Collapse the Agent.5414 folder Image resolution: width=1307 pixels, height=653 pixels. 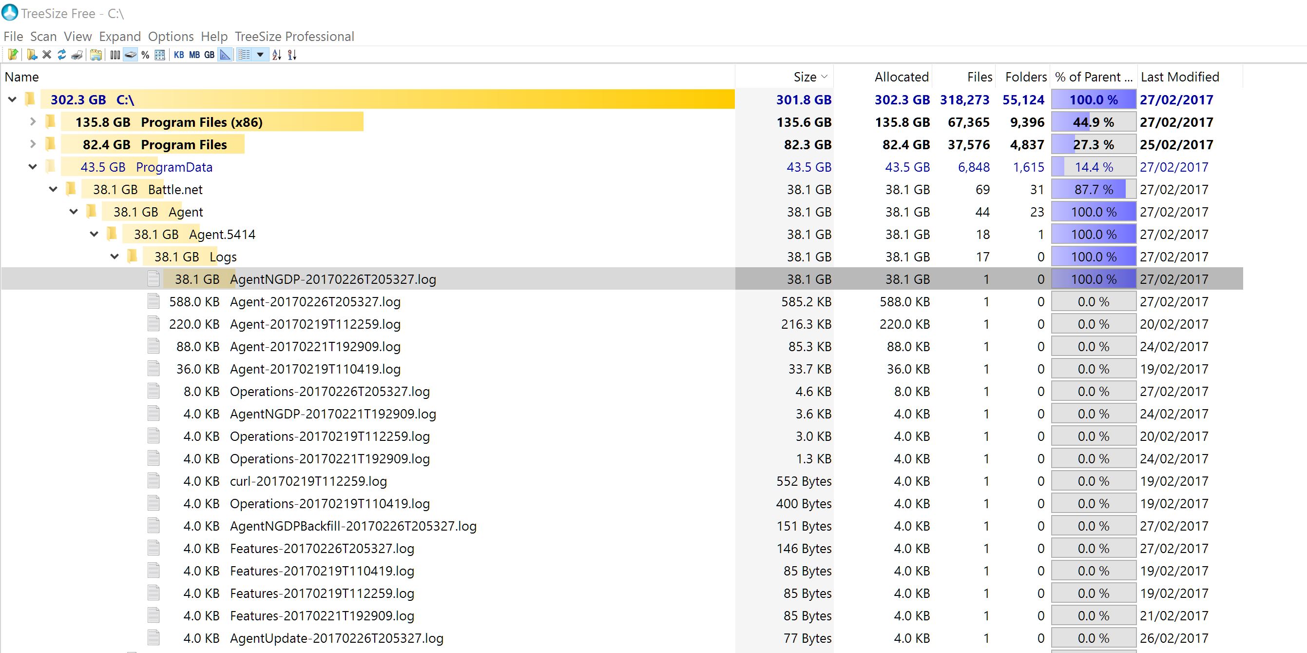point(94,234)
